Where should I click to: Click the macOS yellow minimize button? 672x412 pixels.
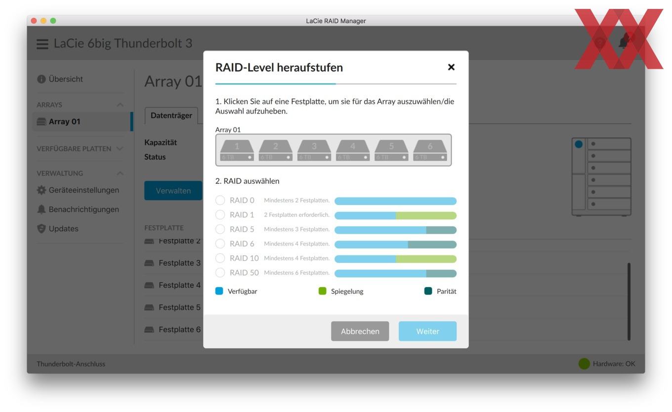coord(43,21)
